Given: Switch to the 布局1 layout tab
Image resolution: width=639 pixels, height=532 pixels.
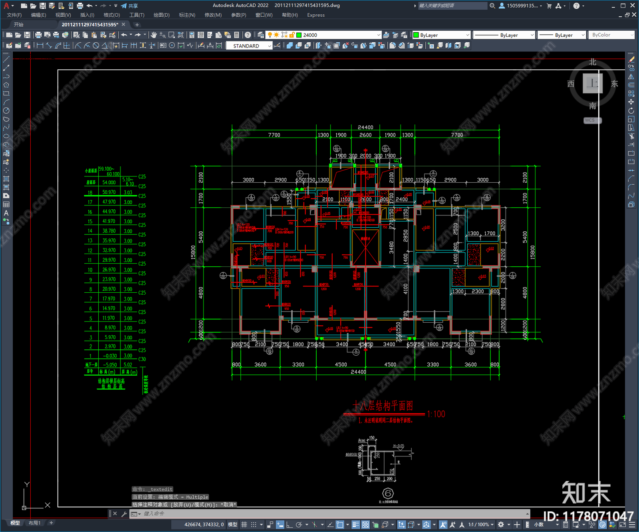Looking at the screenshot, I should (35, 523).
